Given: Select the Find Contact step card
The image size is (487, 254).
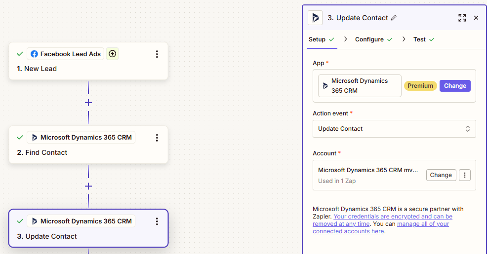Looking at the screenshot, I should tap(74, 152).
